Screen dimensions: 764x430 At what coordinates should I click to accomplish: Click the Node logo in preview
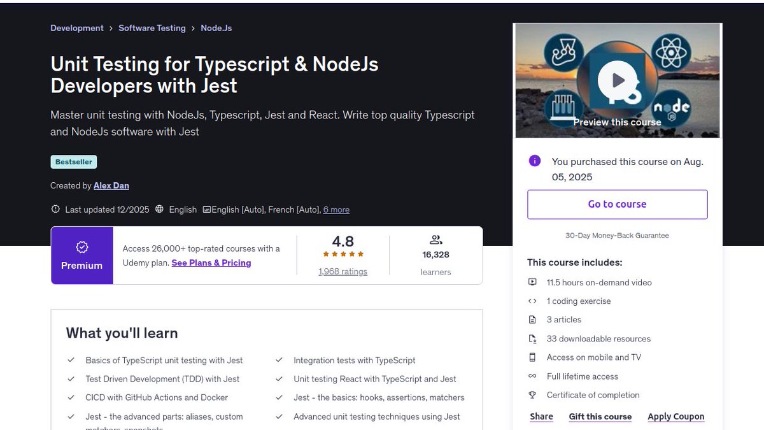(x=672, y=108)
